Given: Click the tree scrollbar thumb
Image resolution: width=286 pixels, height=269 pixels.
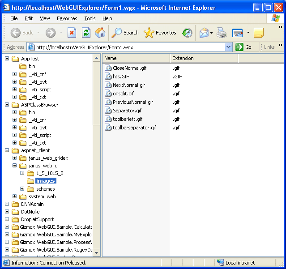Looking at the screenshot, I should [x=96, y=94].
